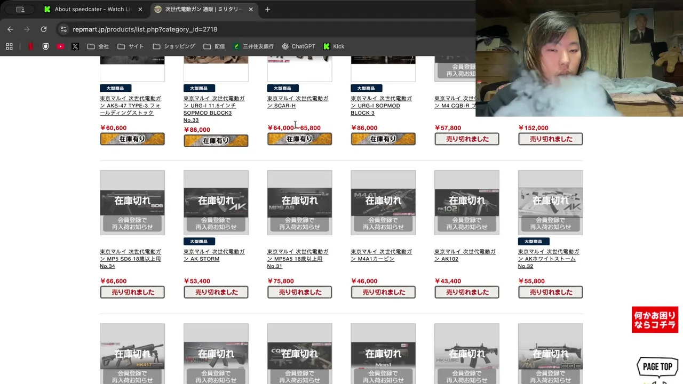Open the X (Twitter) bookmark
The height and width of the screenshot is (384, 683).
[75, 46]
